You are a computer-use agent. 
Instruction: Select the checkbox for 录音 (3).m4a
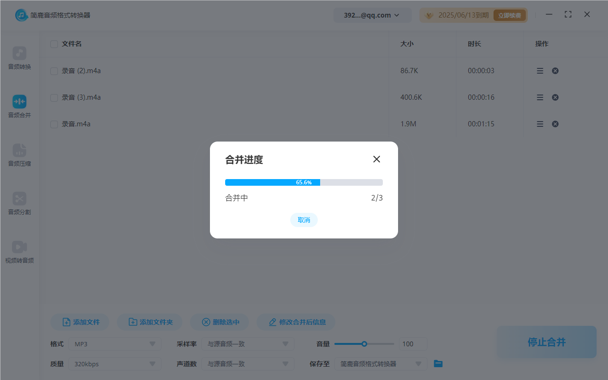point(54,97)
